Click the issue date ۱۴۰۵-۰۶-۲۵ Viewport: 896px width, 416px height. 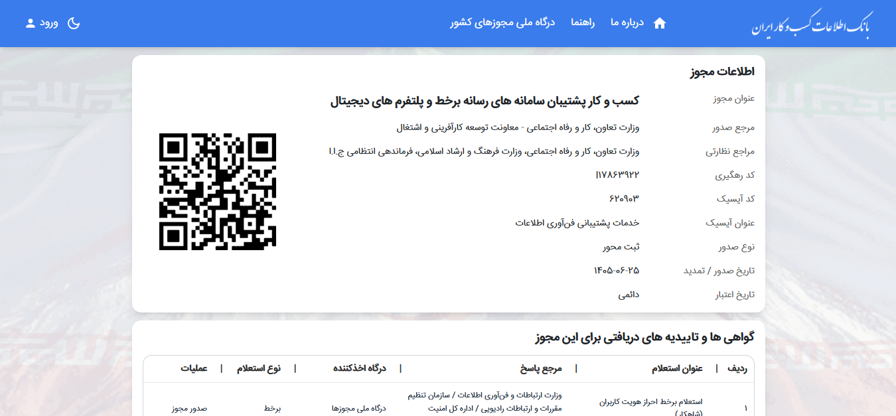617,271
